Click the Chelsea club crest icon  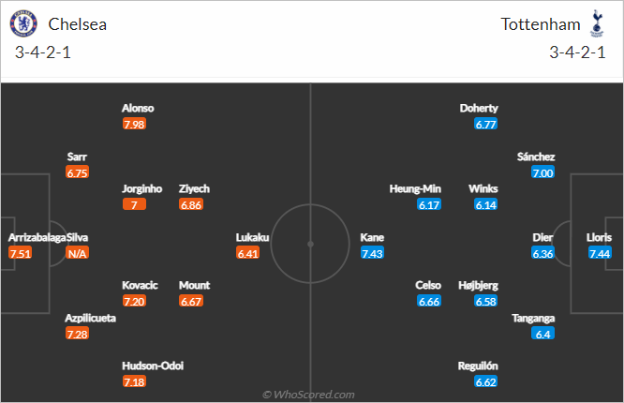pos(23,23)
